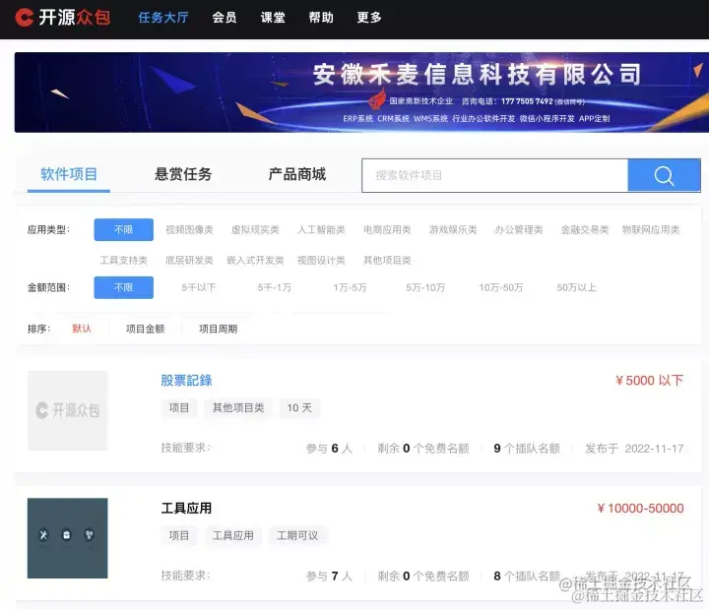Filter by 游戏娱乐类 application type
The height and width of the screenshot is (609, 709).
click(453, 230)
